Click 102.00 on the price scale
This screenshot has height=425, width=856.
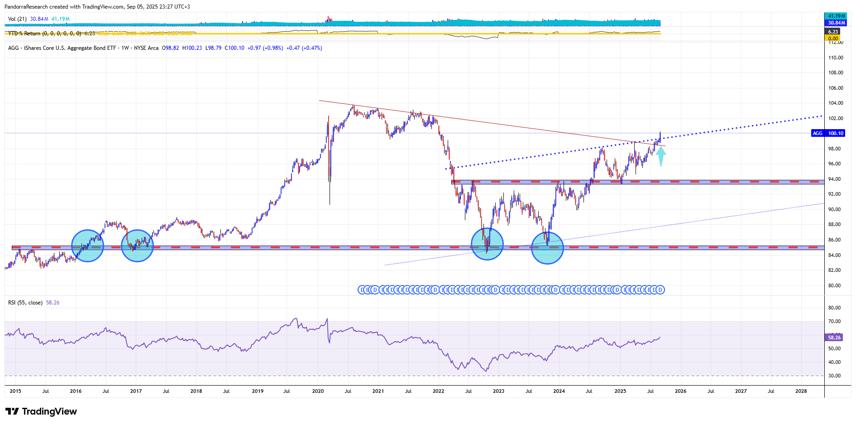point(836,118)
